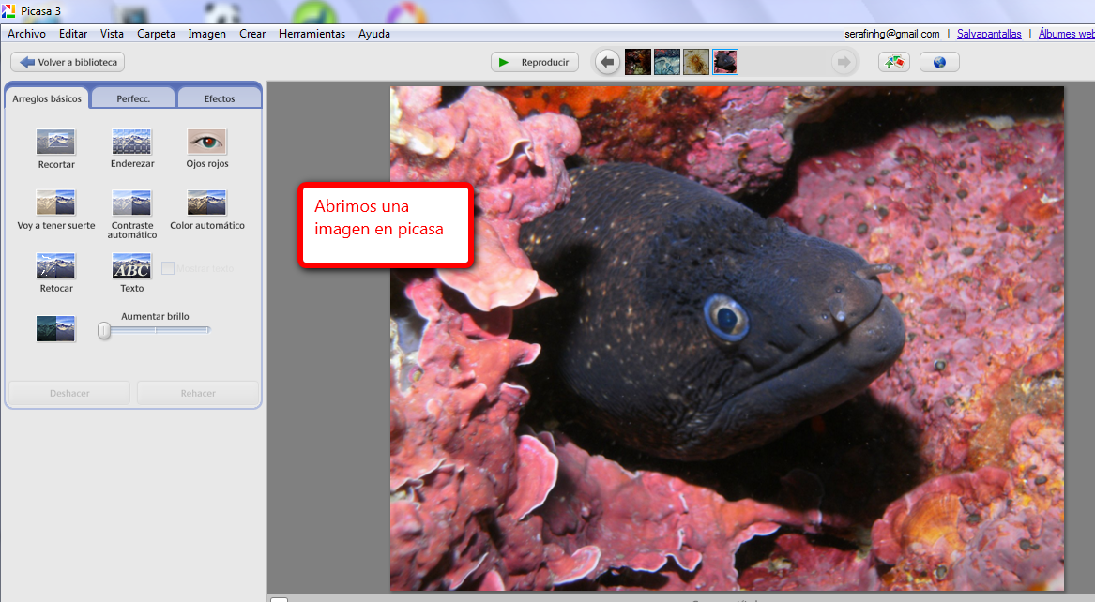Click the Enderezar straighten tool
1095x602 pixels.
(131, 143)
